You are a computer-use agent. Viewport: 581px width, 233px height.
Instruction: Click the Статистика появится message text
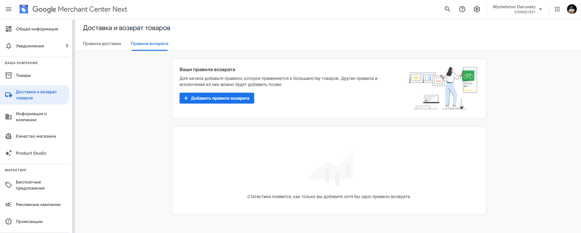tap(329, 197)
